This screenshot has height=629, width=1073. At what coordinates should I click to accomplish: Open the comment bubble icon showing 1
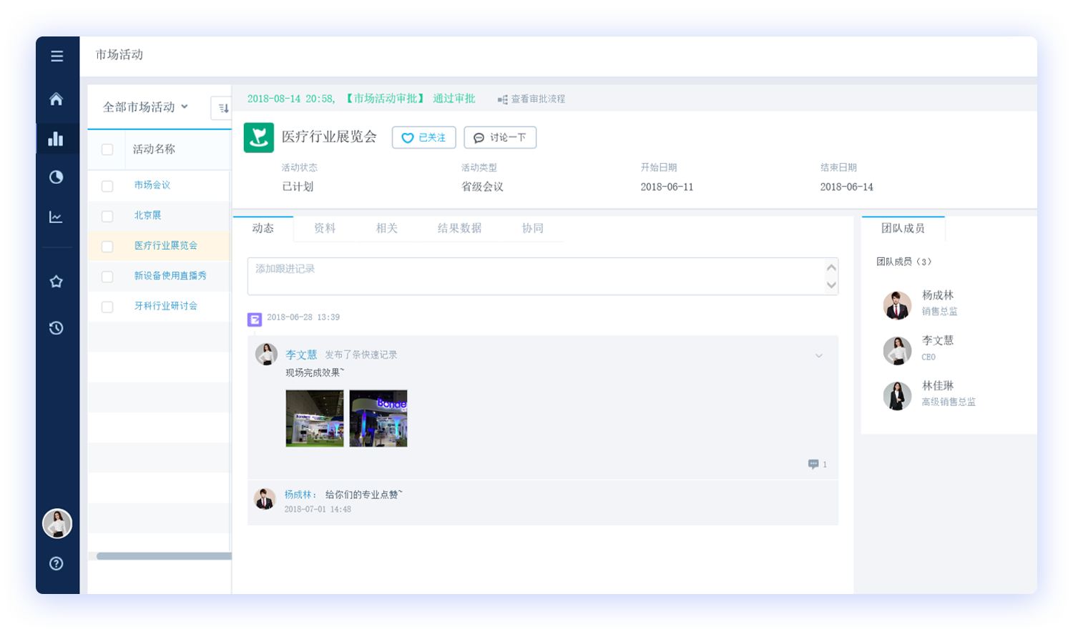[x=813, y=465]
